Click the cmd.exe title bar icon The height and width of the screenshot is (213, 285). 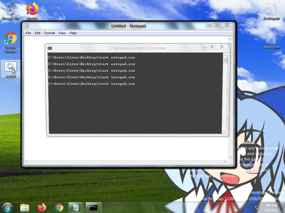50,48
